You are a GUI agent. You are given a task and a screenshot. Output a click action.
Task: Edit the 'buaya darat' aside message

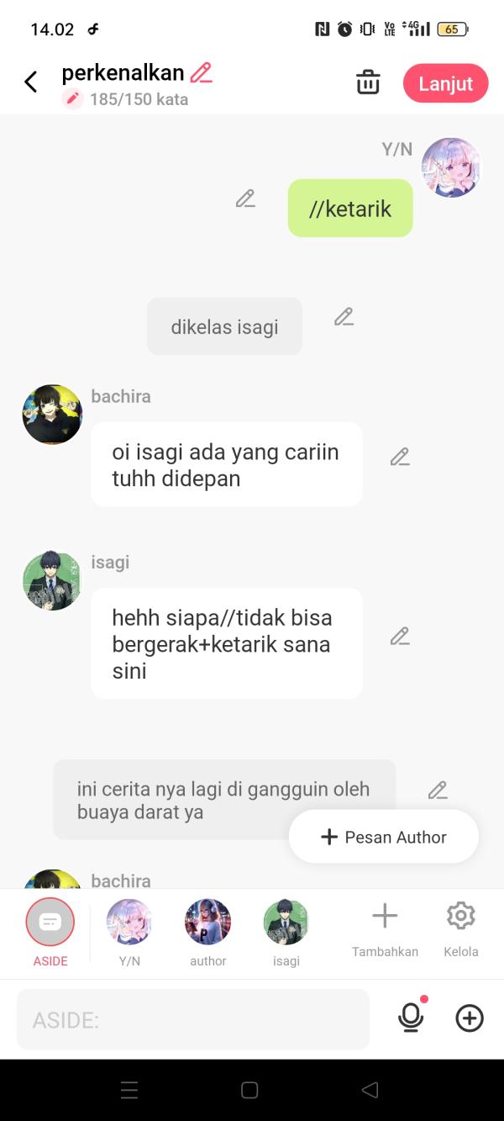[x=438, y=791]
